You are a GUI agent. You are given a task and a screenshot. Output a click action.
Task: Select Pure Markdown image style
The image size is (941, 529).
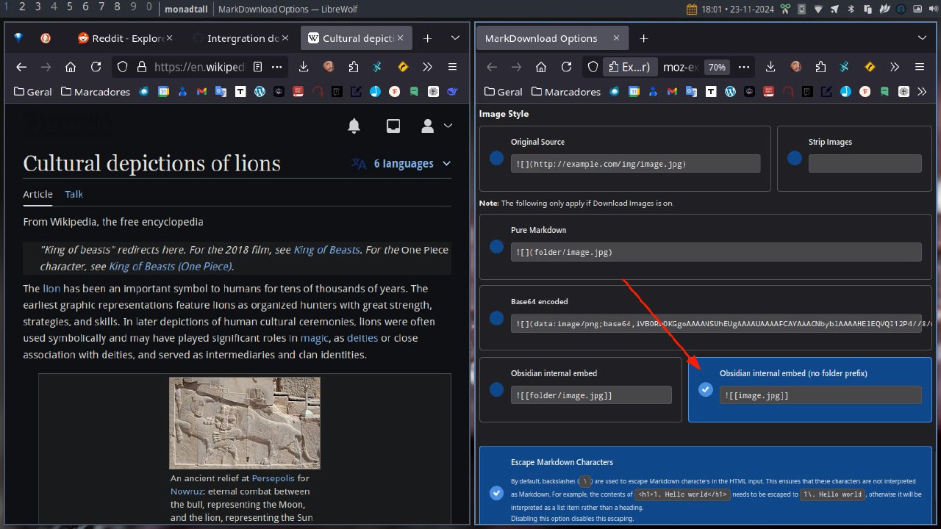(496, 247)
